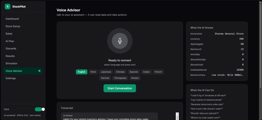
Task: Toggle the Dark mode switch
Action: pyautogui.click(x=40, y=109)
